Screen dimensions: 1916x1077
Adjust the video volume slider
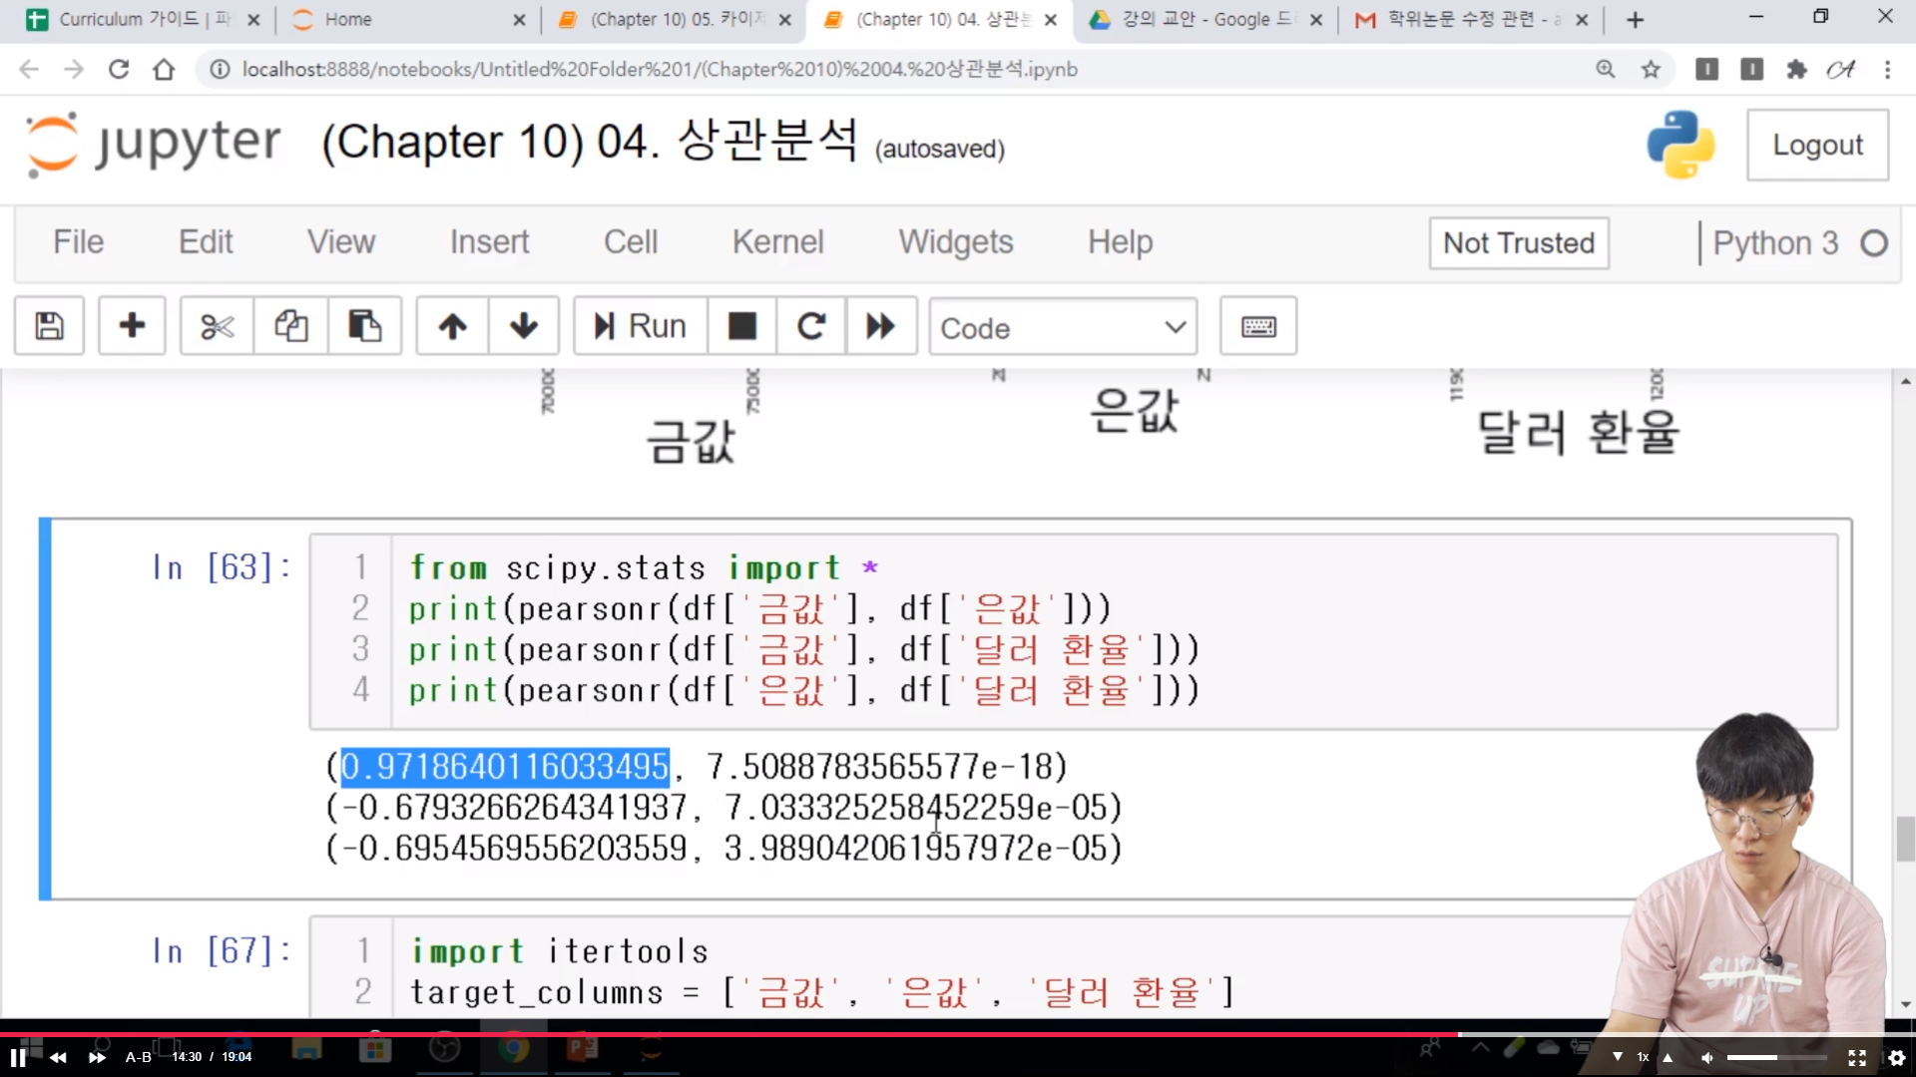point(1776,1057)
